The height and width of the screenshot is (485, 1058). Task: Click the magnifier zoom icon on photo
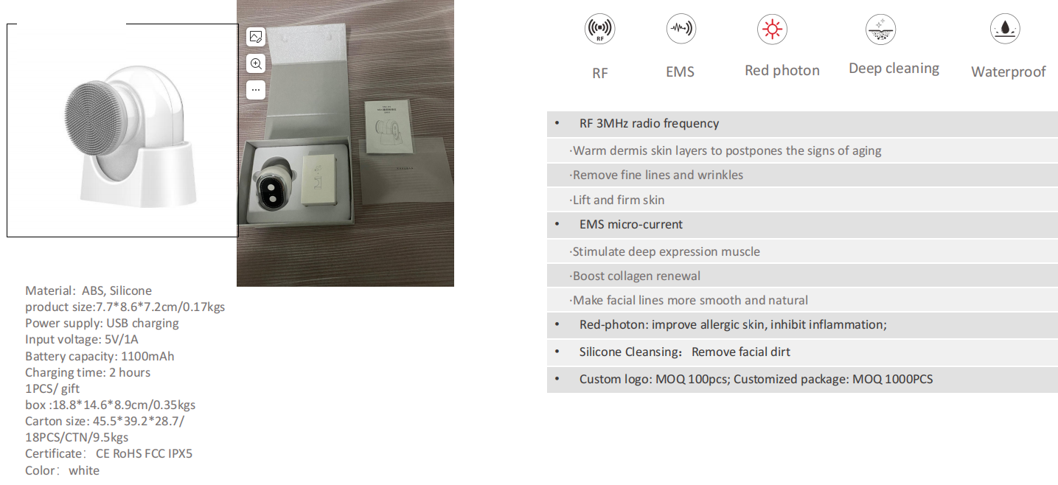pyautogui.click(x=256, y=63)
